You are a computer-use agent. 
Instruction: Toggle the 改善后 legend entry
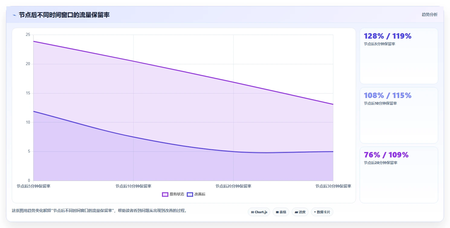196,194
